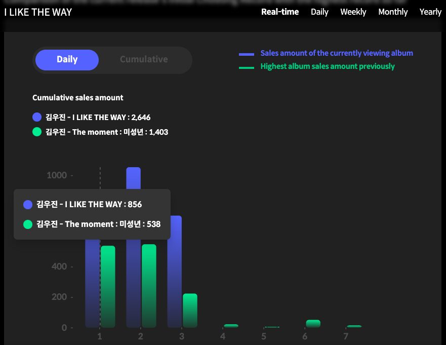446x345 pixels.
Task: Click the day 4 axis label
Action: tap(223, 336)
